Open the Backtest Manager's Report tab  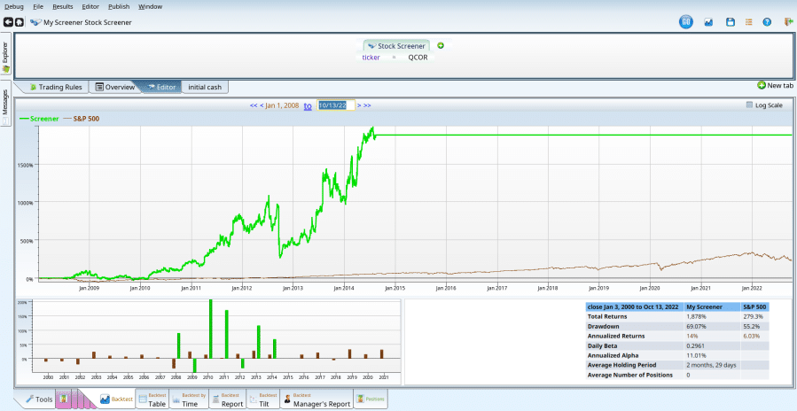coord(316,399)
